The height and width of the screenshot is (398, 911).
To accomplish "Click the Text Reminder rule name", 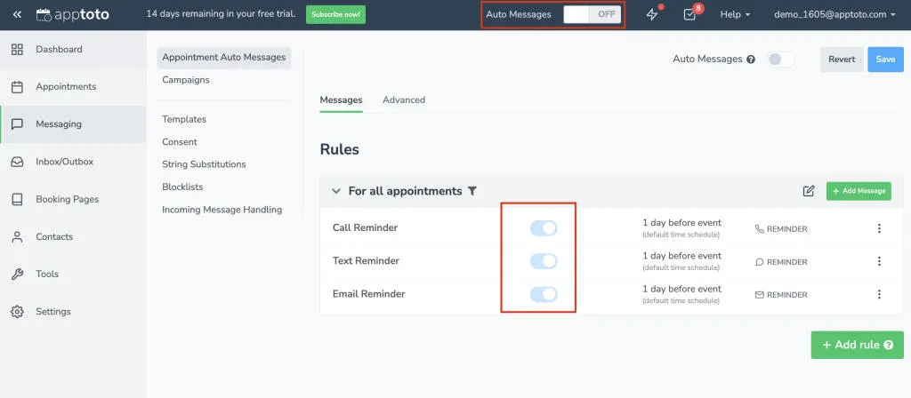I will tap(366, 261).
